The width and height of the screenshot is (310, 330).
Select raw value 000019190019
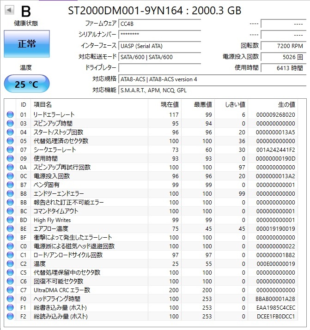coord(275,229)
